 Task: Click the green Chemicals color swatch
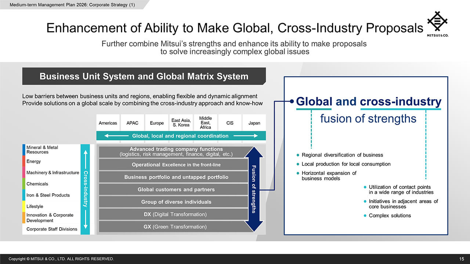(24, 184)
